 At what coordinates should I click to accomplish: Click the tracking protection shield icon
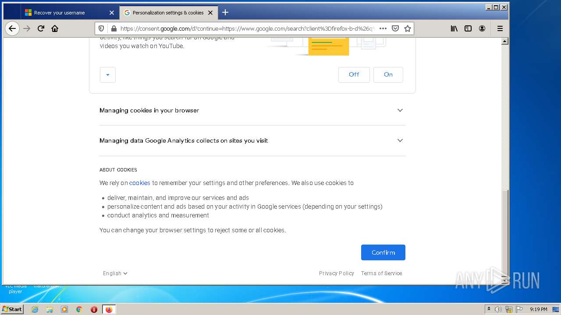101,28
